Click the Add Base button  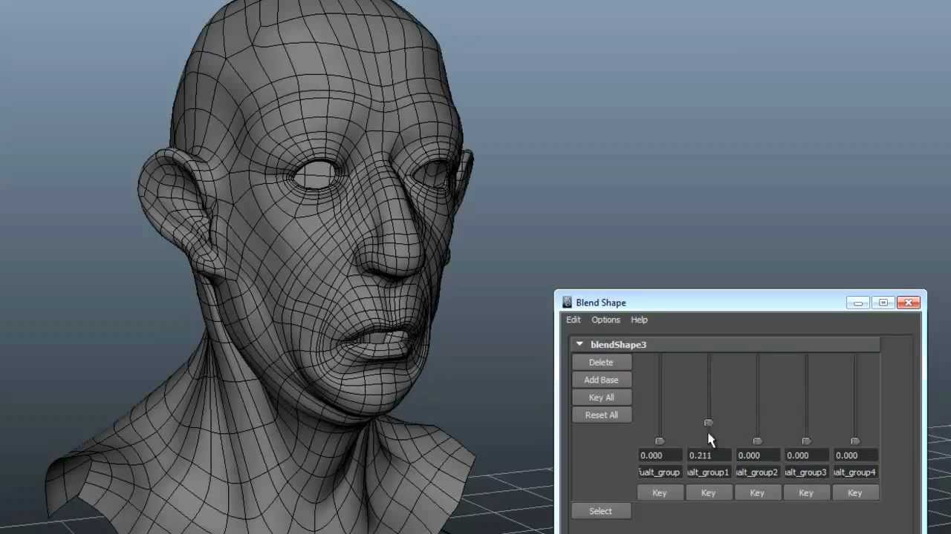tap(601, 380)
